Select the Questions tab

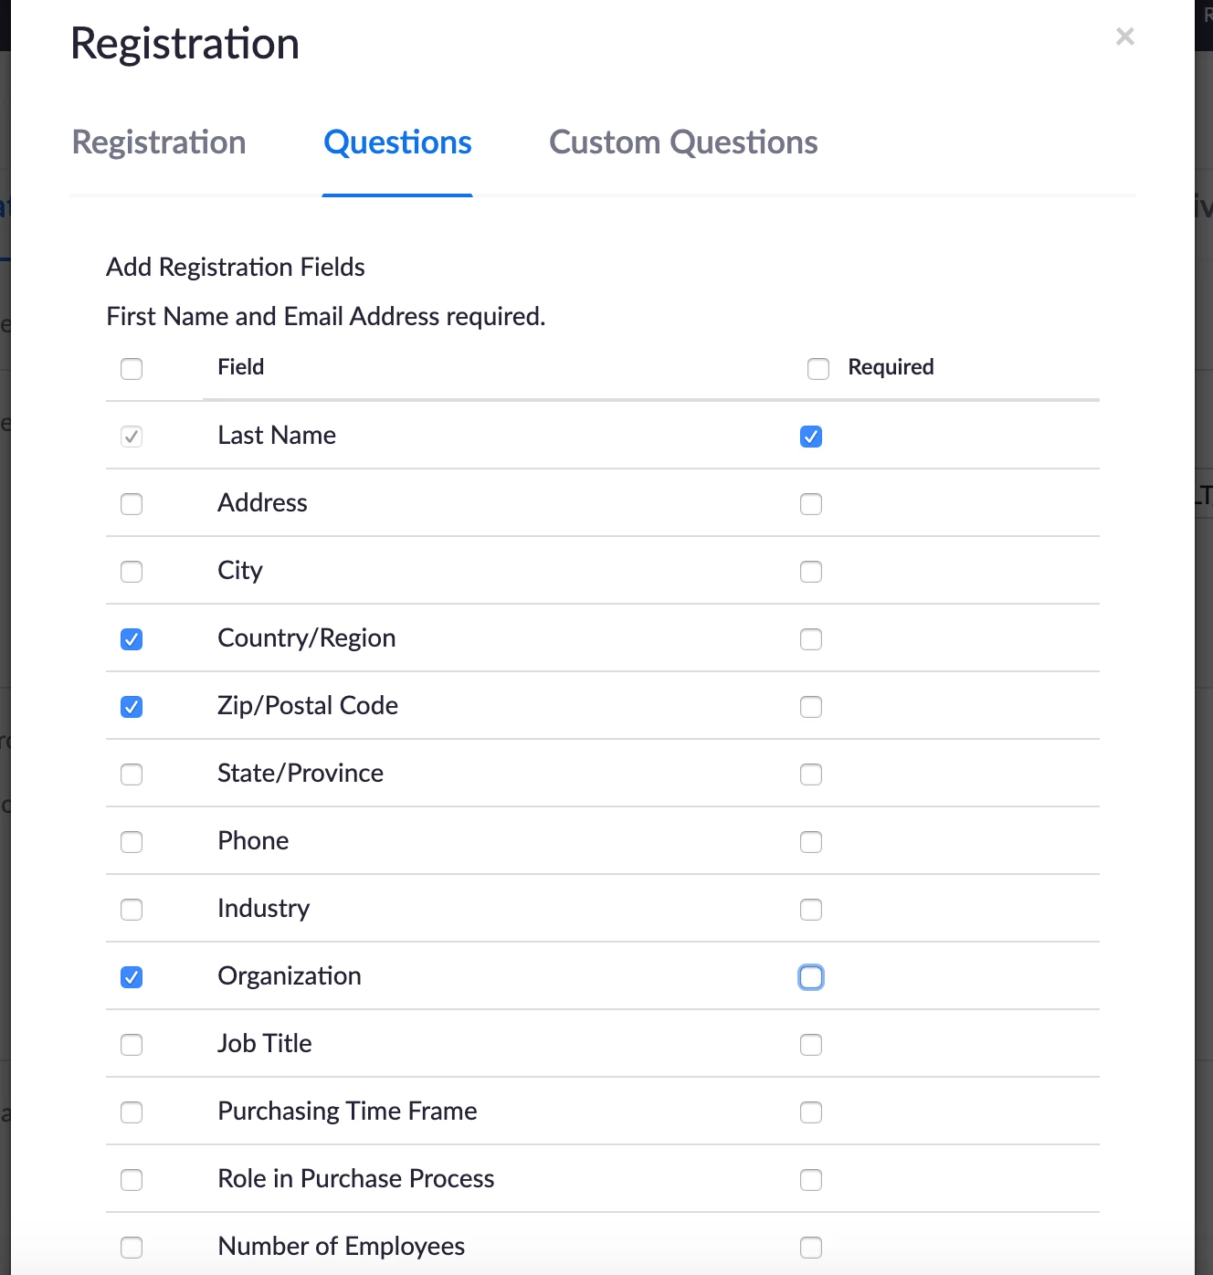[397, 142]
